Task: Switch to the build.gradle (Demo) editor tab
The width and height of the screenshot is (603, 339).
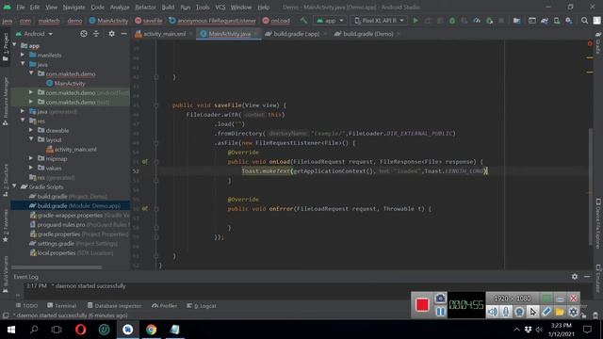Action: 367,34
